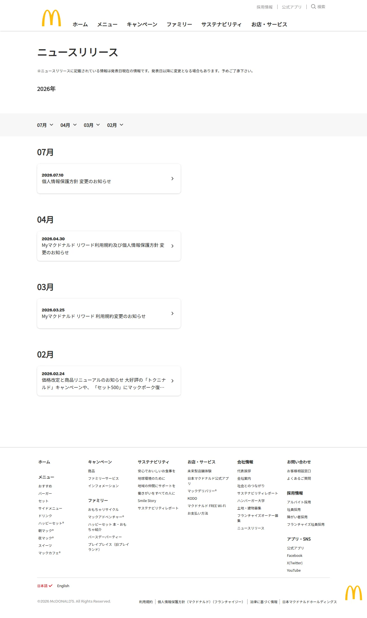Open the 2026.02.24 news card arrow
Screen dimensions: 367x618
click(172, 381)
